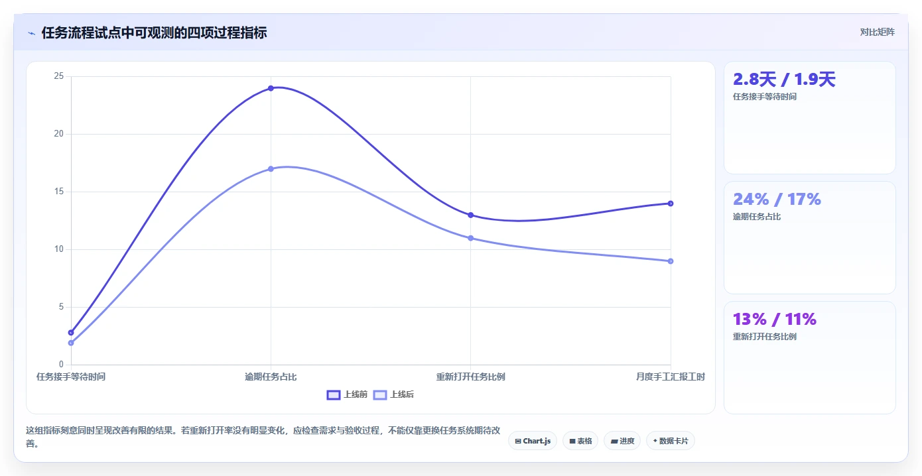Screen dimensions: 922x476
Task: Click the 表格 tag
Action: click(580, 441)
